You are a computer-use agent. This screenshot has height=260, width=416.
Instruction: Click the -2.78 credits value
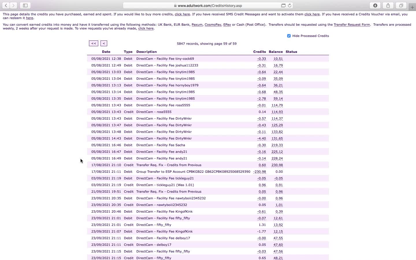click(261, 99)
